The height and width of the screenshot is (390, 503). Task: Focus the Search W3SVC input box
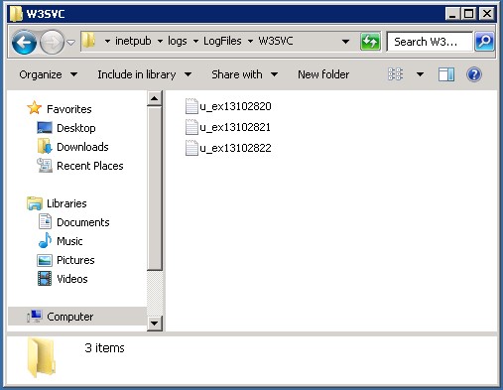tap(430, 42)
